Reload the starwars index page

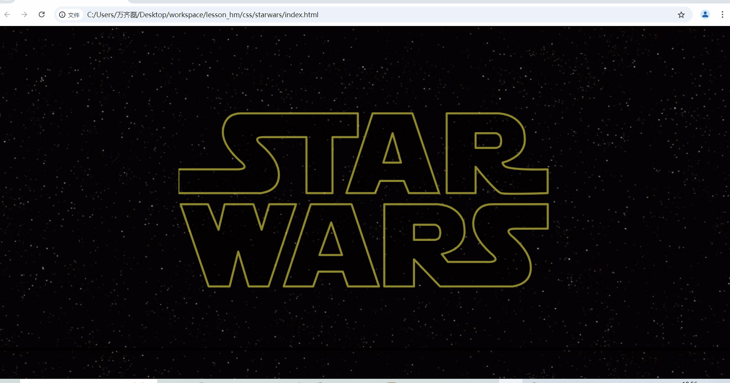coord(42,15)
